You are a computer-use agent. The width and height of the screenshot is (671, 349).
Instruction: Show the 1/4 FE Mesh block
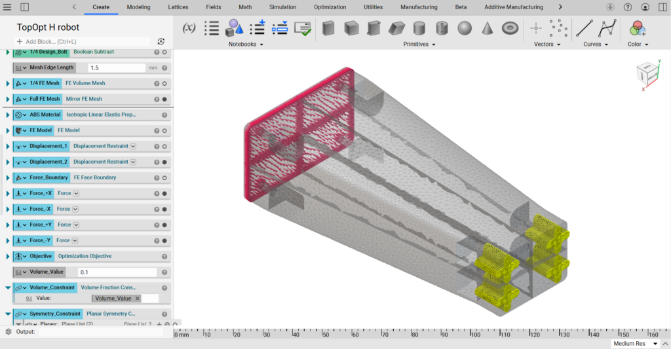pos(164,83)
